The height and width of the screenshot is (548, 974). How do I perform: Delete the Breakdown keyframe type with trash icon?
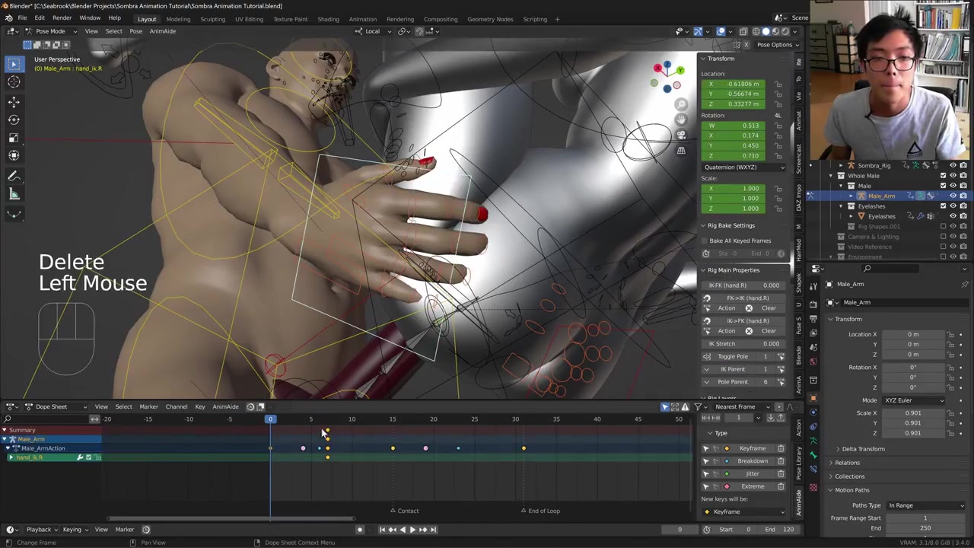(781, 461)
